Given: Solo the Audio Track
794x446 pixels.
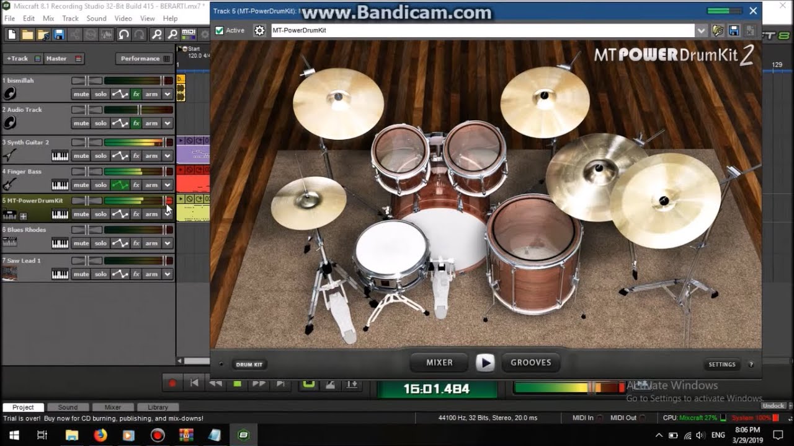Looking at the screenshot, I should 100,123.
